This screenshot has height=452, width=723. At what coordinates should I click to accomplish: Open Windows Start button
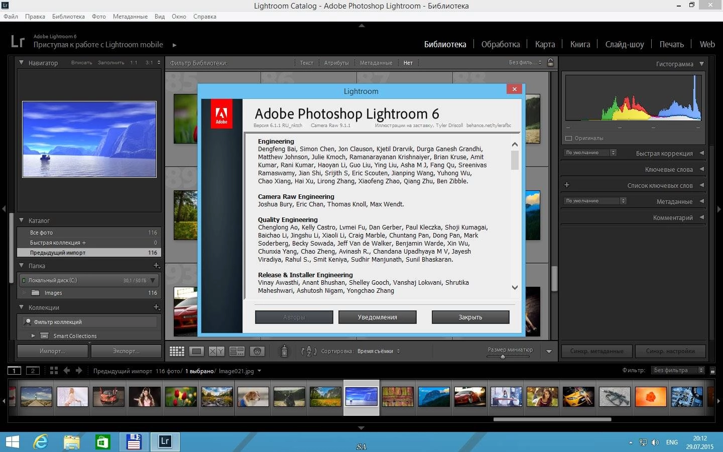click(12, 442)
